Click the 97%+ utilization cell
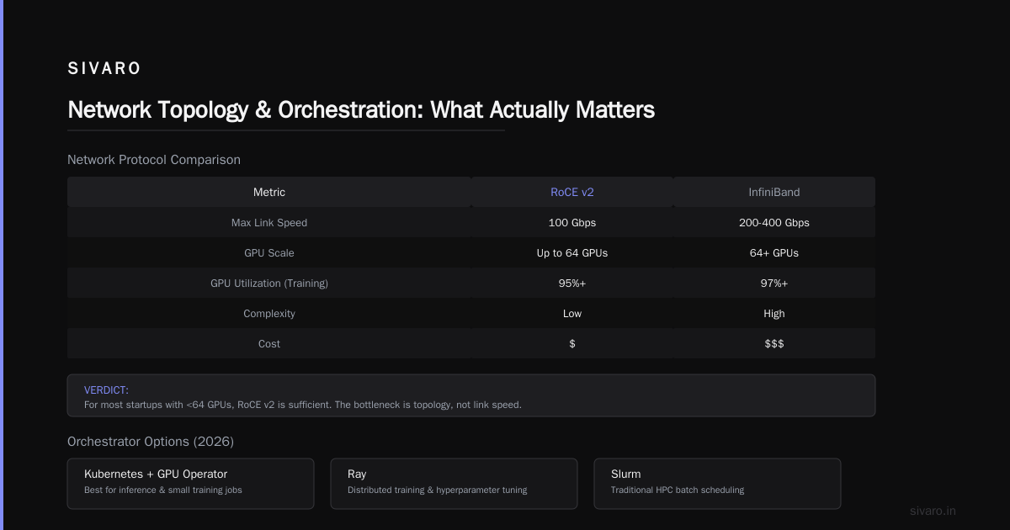 [774, 284]
